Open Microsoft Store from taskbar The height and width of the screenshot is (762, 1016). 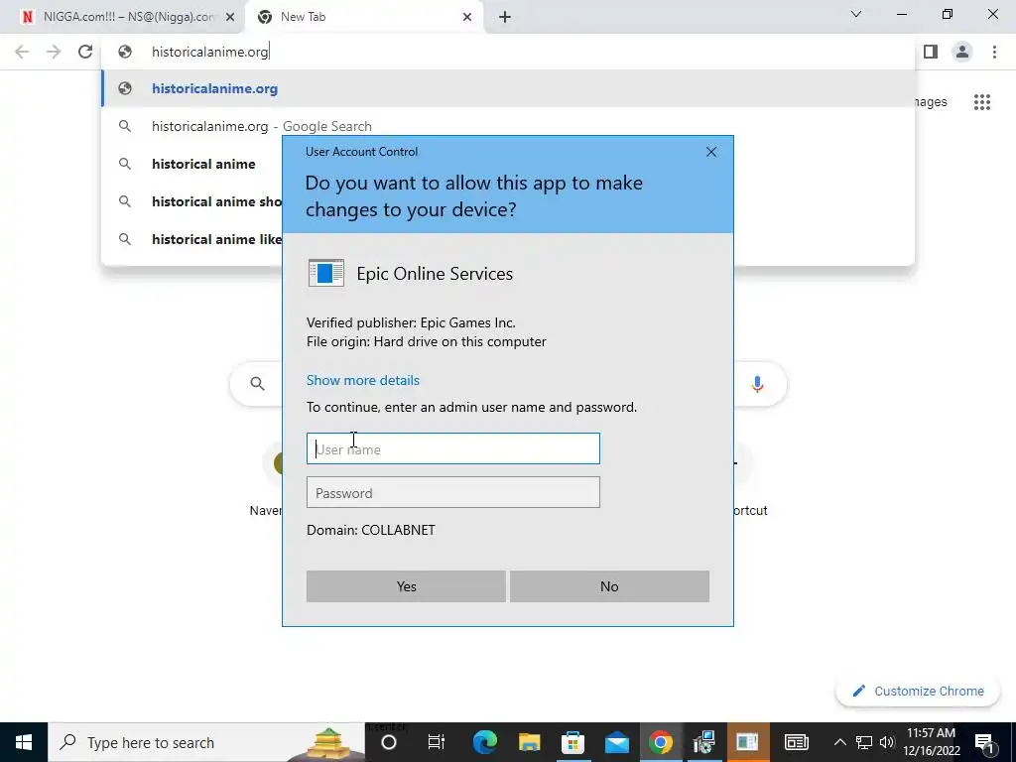(572, 742)
